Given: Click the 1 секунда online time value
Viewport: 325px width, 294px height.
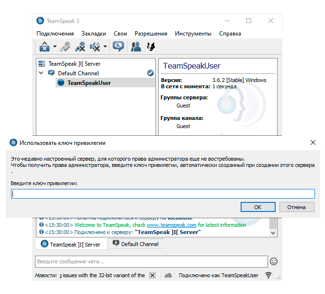Looking at the screenshot, I should click(224, 86).
